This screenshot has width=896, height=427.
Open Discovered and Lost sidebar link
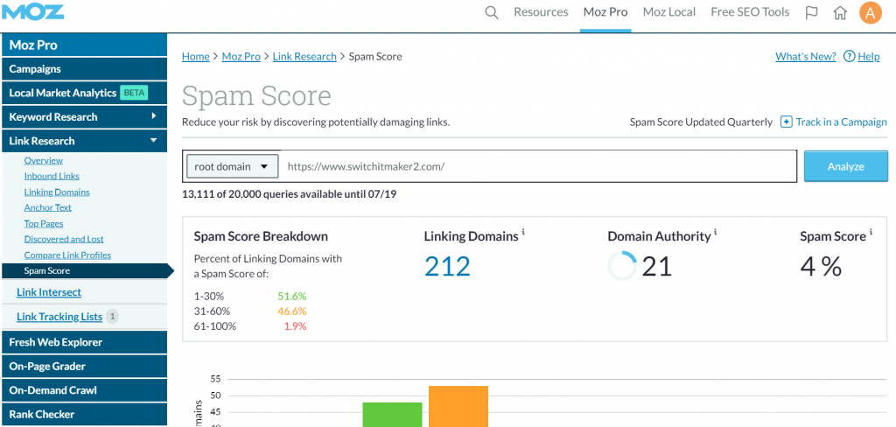64,239
